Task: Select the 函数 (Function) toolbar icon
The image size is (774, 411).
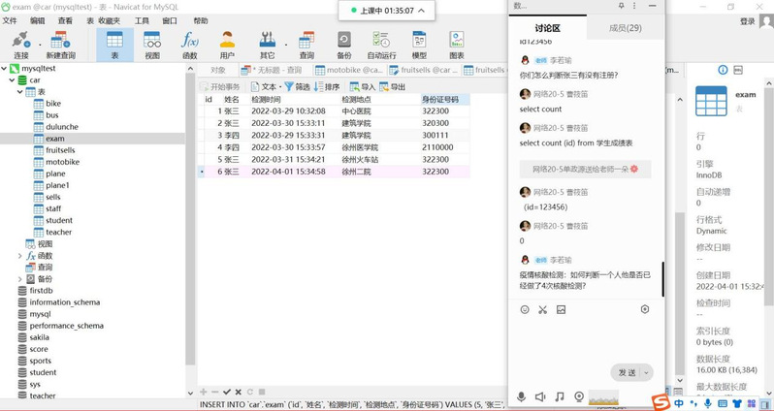Action: (189, 45)
